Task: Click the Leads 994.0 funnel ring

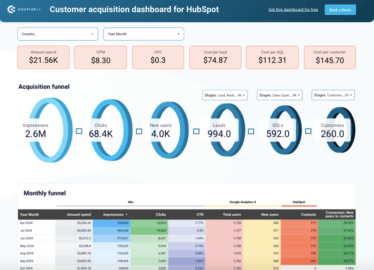Action: (x=227, y=130)
